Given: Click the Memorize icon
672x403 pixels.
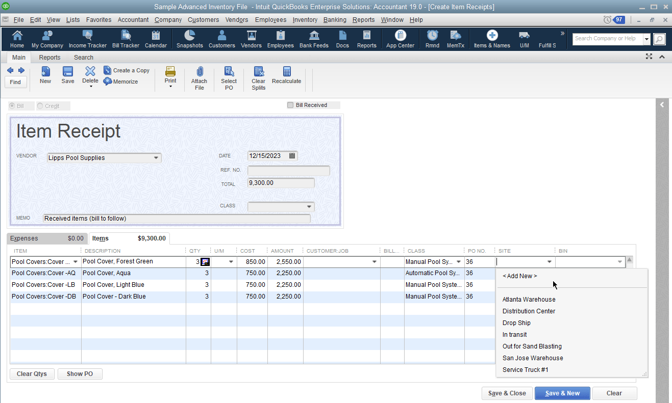Looking at the screenshot, I should click(121, 82).
